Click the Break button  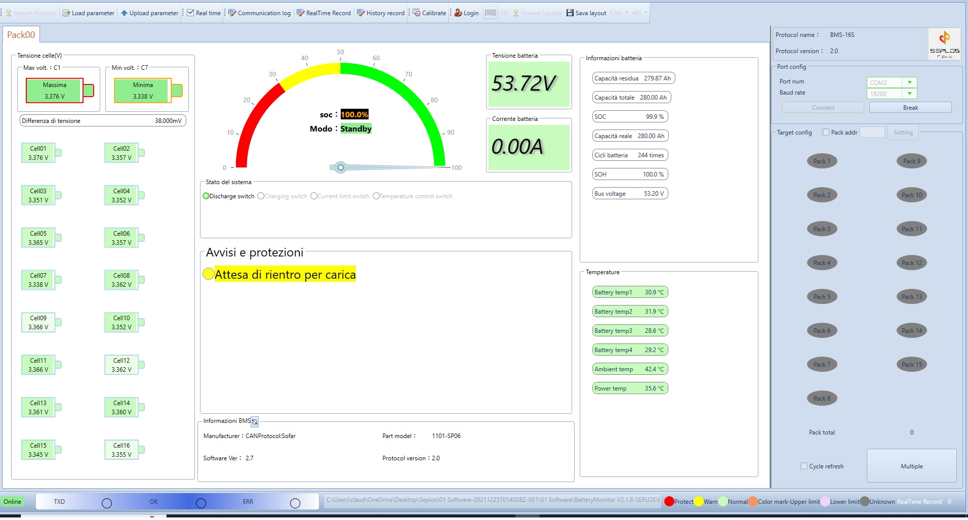[910, 108]
